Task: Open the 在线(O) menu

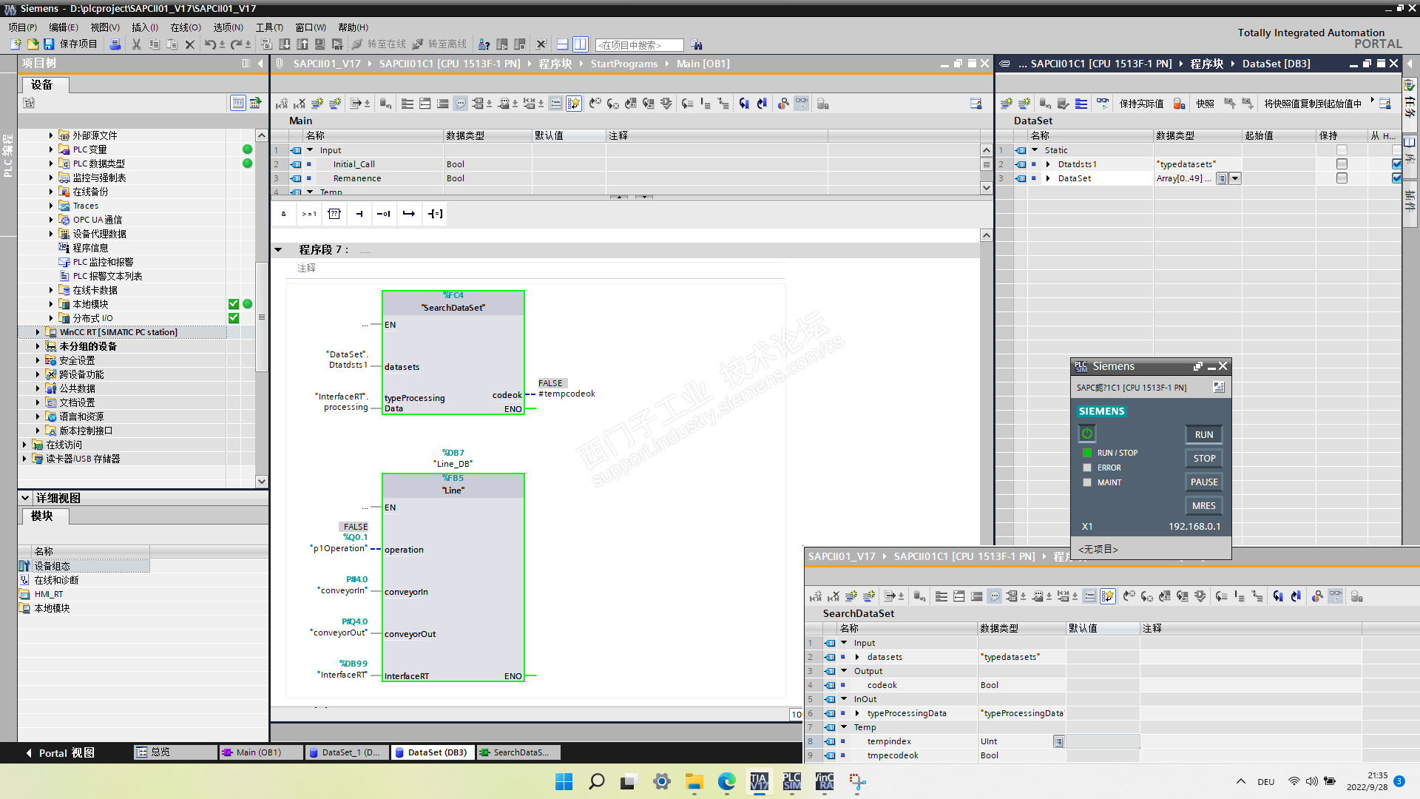Action: pos(185,27)
